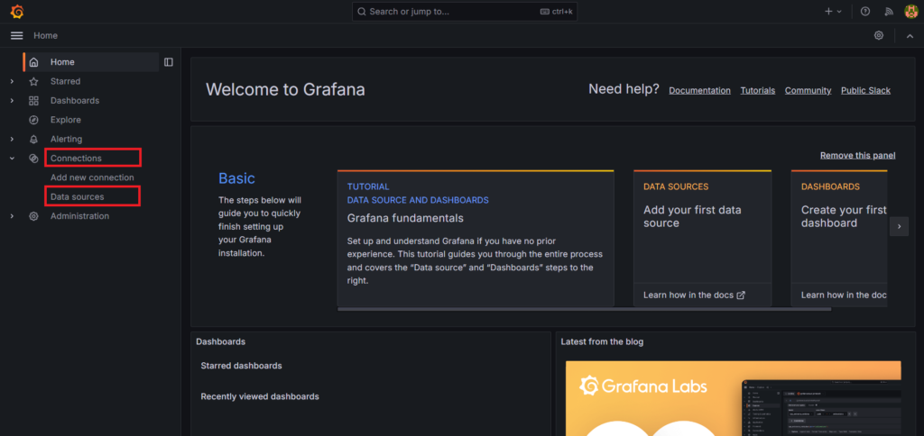This screenshot has height=436, width=924.
Task: Click the Dashboards panel title
Action: (x=220, y=341)
